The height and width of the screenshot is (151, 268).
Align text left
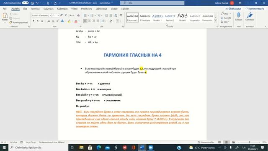pyautogui.click(x=85, y=21)
